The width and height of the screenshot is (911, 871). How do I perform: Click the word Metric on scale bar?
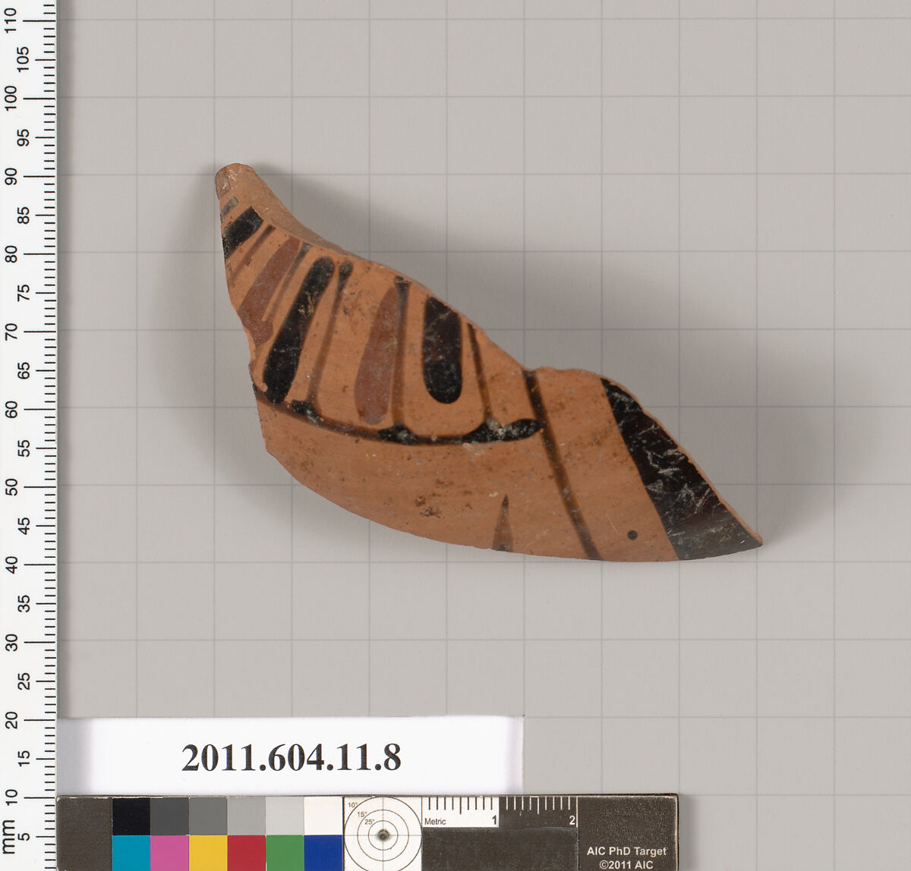click(x=435, y=821)
